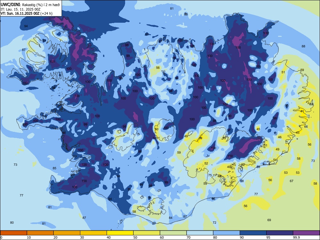
Task: Click the purple above-99.9 legend swatch
Action: pyautogui.click(x=306, y=233)
